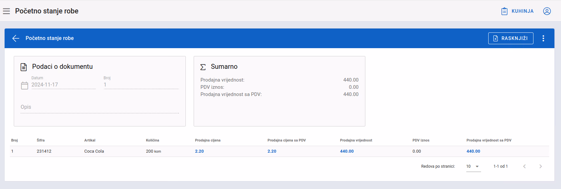The width and height of the screenshot is (561, 189).
Task: Click the KUHINJA clipboard icon
Action: (x=504, y=11)
